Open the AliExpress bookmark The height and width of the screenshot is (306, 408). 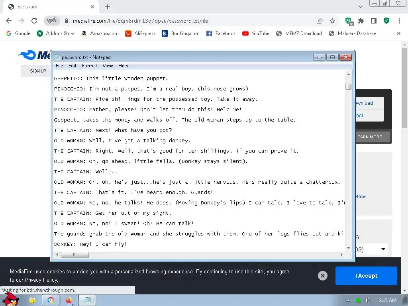pos(140,33)
